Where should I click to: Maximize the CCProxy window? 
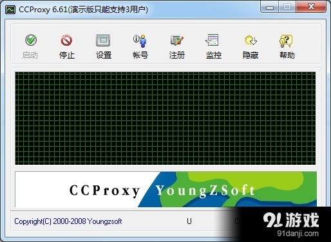pos(287,7)
